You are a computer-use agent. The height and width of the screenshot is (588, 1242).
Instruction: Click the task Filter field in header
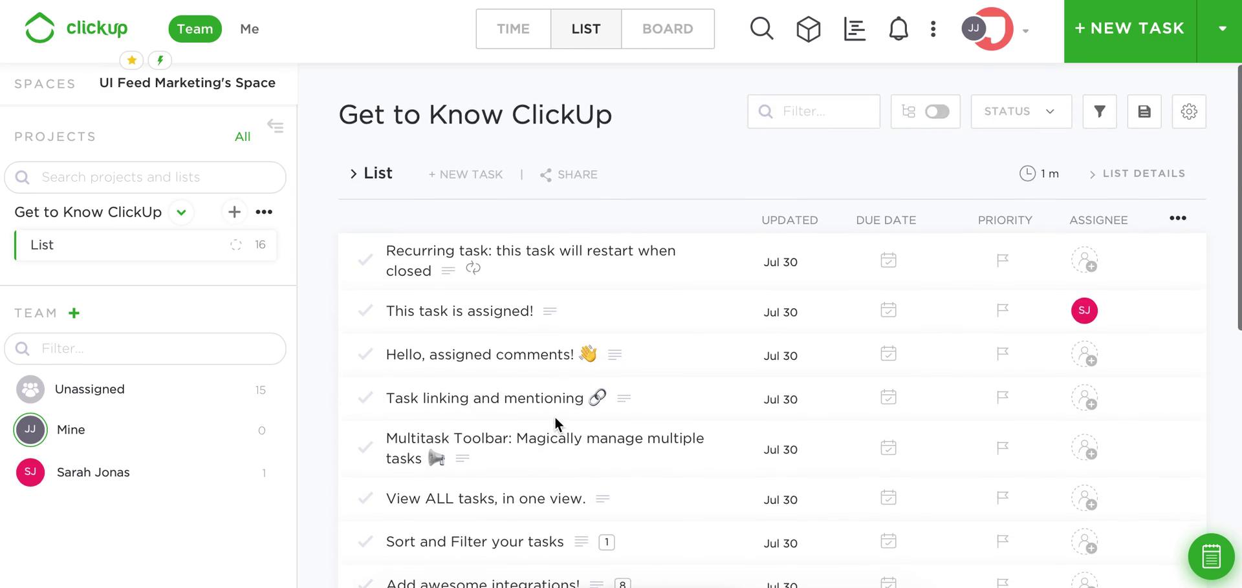point(814,111)
